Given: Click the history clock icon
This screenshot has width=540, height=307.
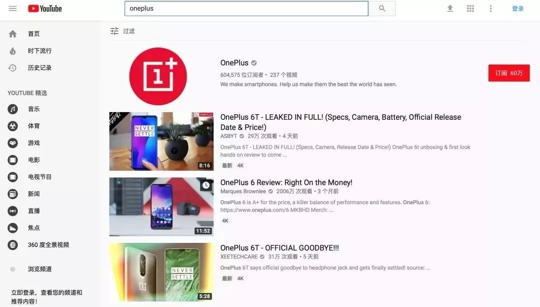Looking at the screenshot, I should click(12, 68).
